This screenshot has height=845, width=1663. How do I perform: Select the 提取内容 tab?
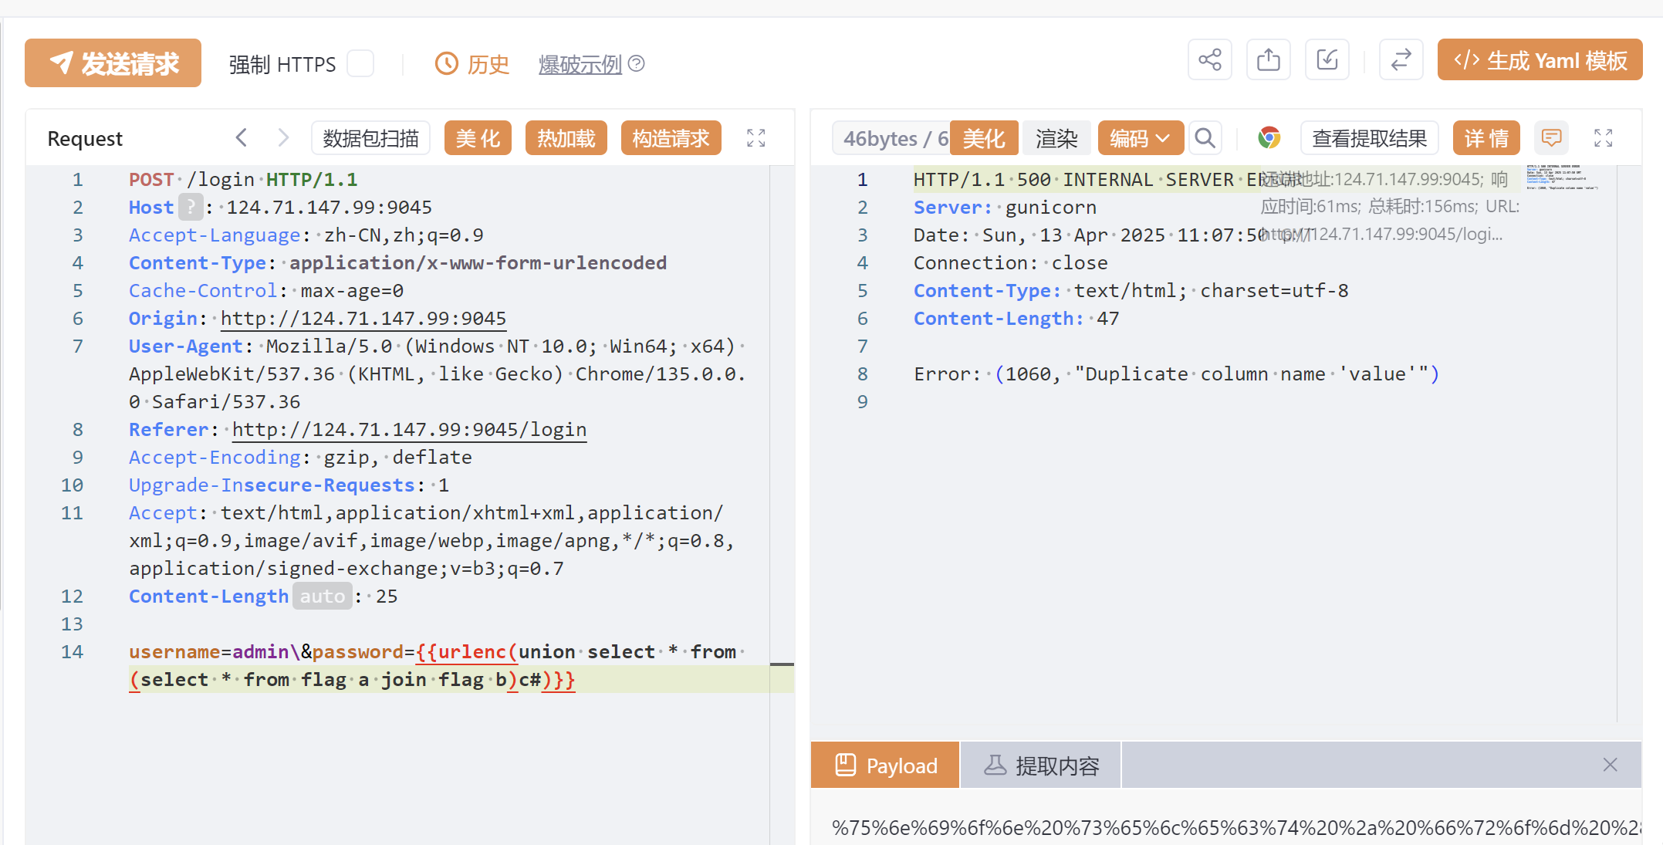coord(1041,765)
